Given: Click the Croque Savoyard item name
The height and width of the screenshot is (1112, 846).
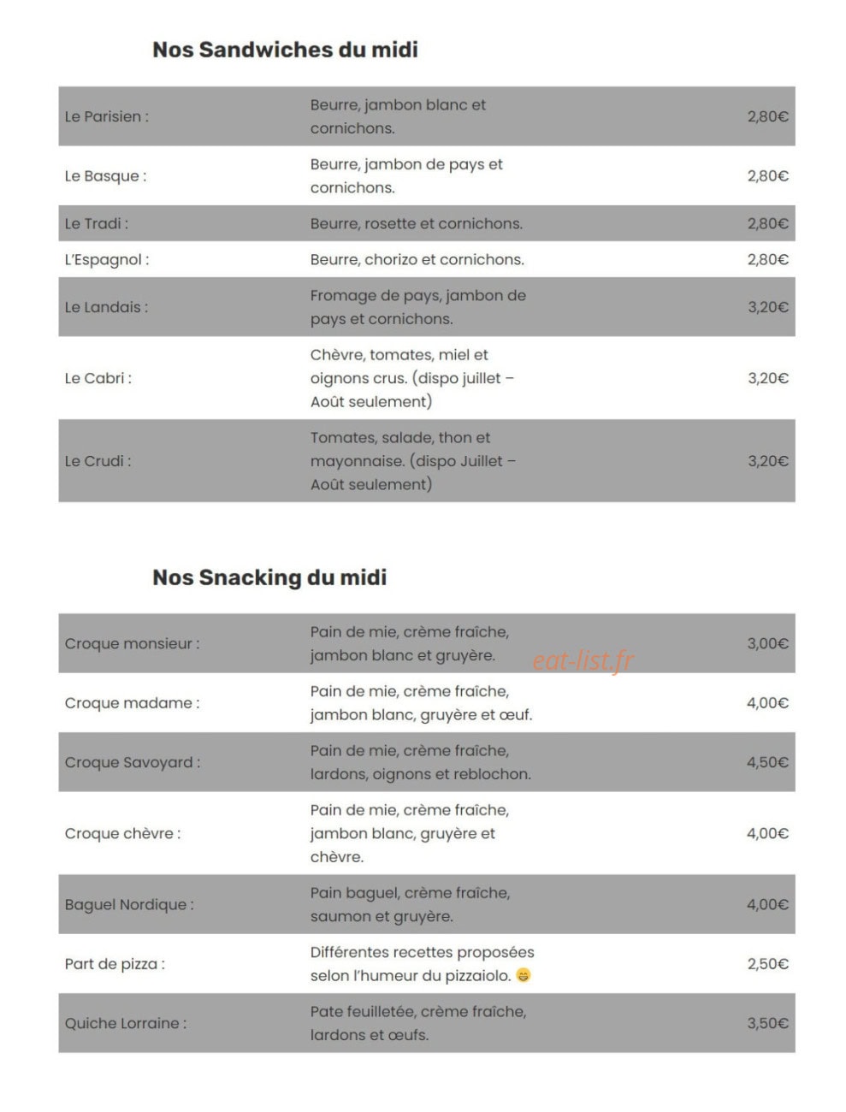Looking at the screenshot, I should pyautogui.click(x=133, y=762).
